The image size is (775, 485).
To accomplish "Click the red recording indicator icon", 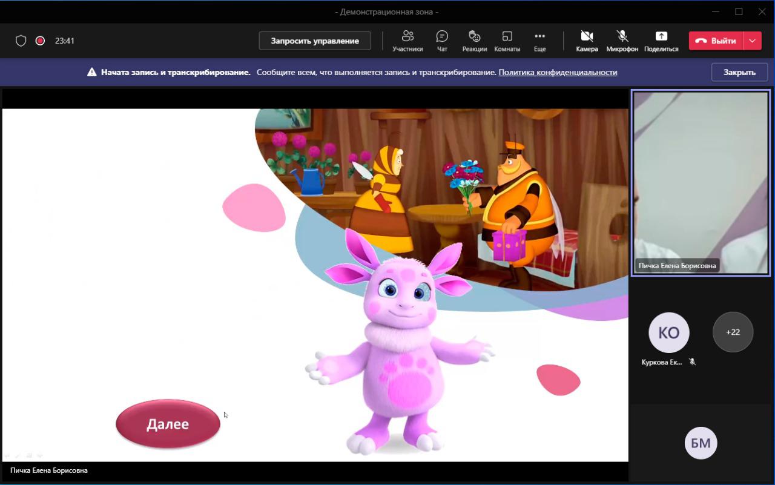I will [40, 41].
